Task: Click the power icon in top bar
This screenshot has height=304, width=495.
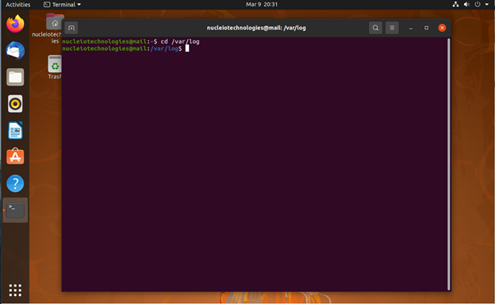Action: 478,5
